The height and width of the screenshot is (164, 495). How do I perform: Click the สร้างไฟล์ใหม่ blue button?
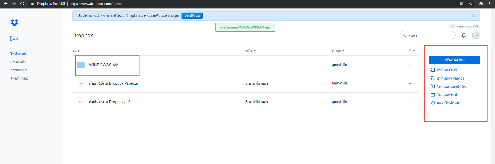455,60
